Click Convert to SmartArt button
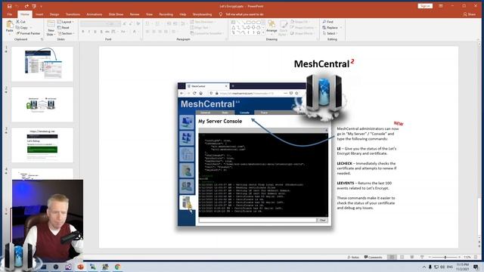 [x=206, y=33]
